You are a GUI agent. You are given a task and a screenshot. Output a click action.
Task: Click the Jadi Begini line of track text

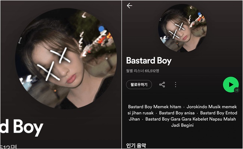coord(182,125)
